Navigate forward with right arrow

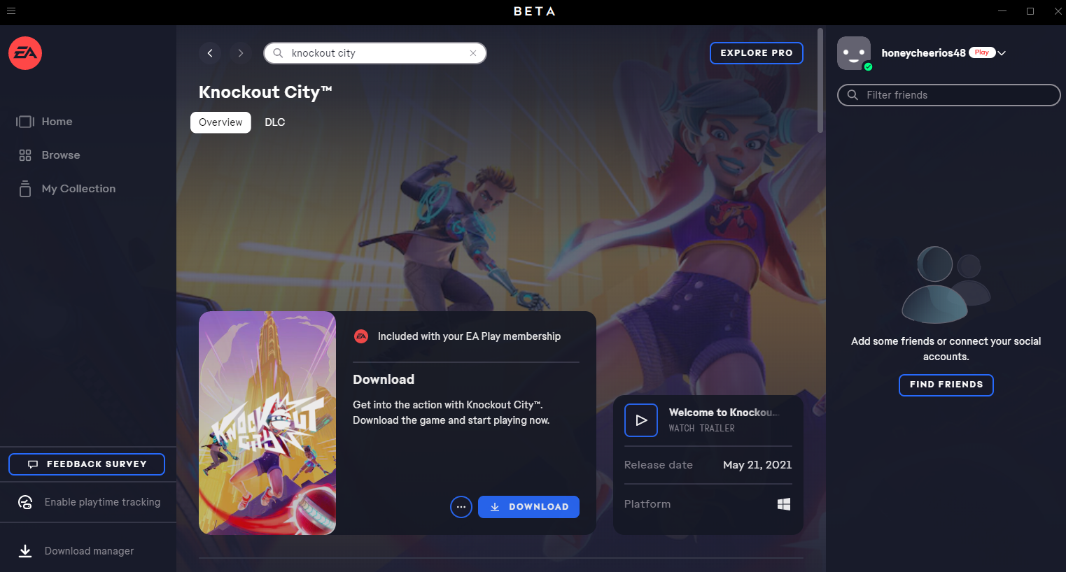click(241, 53)
